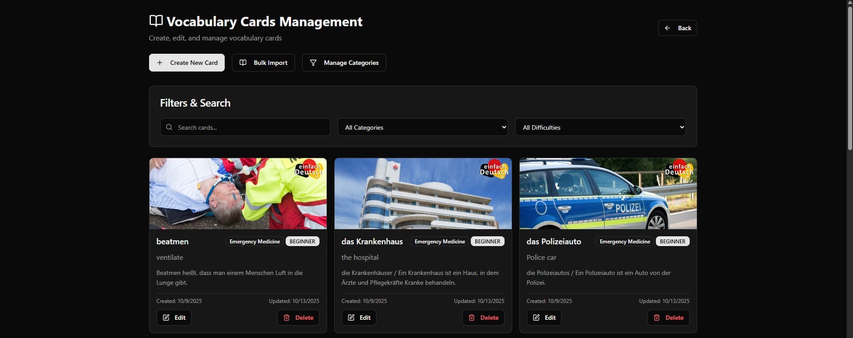
Task: Open the police car thumbnail image
Action: click(x=608, y=194)
